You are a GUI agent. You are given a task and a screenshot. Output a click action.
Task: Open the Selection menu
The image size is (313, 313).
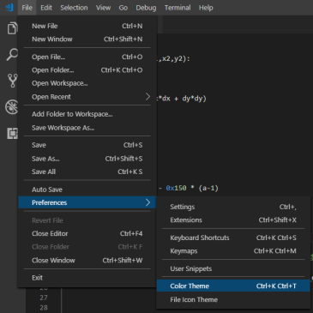[74, 8]
